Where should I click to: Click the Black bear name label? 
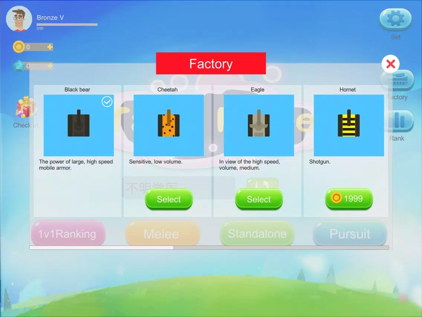click(77, 90)
